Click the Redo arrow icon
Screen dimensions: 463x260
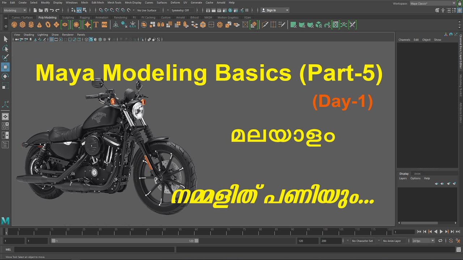tap(58, 10)
